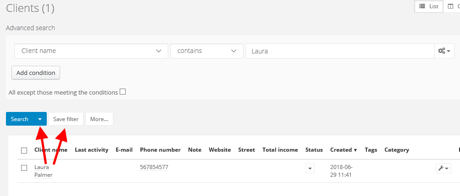Click the Save filter button
Image resolution: width=460 pixels, height=196 pixels.
tap(66, 119)
